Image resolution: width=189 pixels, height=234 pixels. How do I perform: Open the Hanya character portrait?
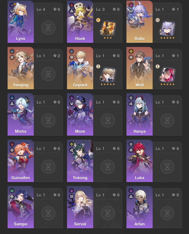[x=139, y=114]
